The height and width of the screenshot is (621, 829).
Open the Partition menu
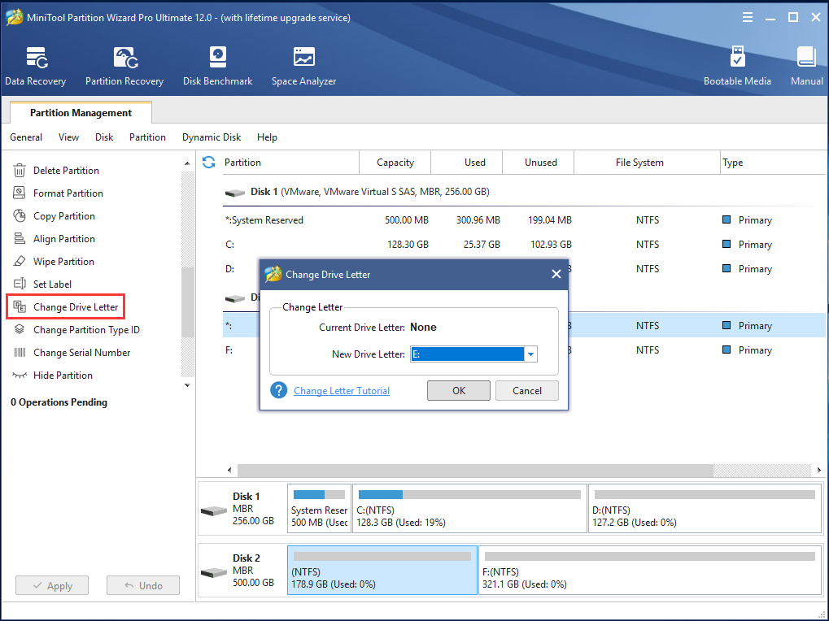pos(147,137)
